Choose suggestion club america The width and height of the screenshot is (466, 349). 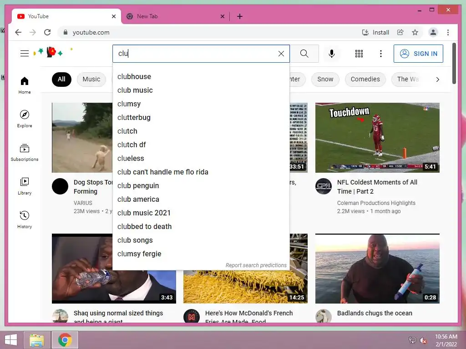pos(201,199)
